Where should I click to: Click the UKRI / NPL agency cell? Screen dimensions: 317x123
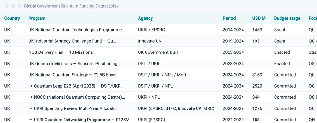coord(149,97)
